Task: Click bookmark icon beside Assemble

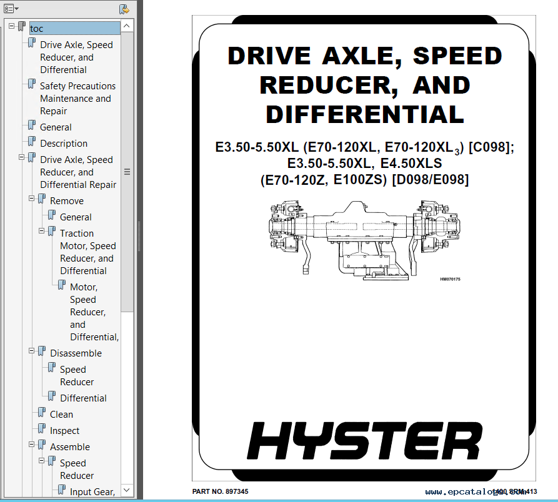Action: pos(42,445)
